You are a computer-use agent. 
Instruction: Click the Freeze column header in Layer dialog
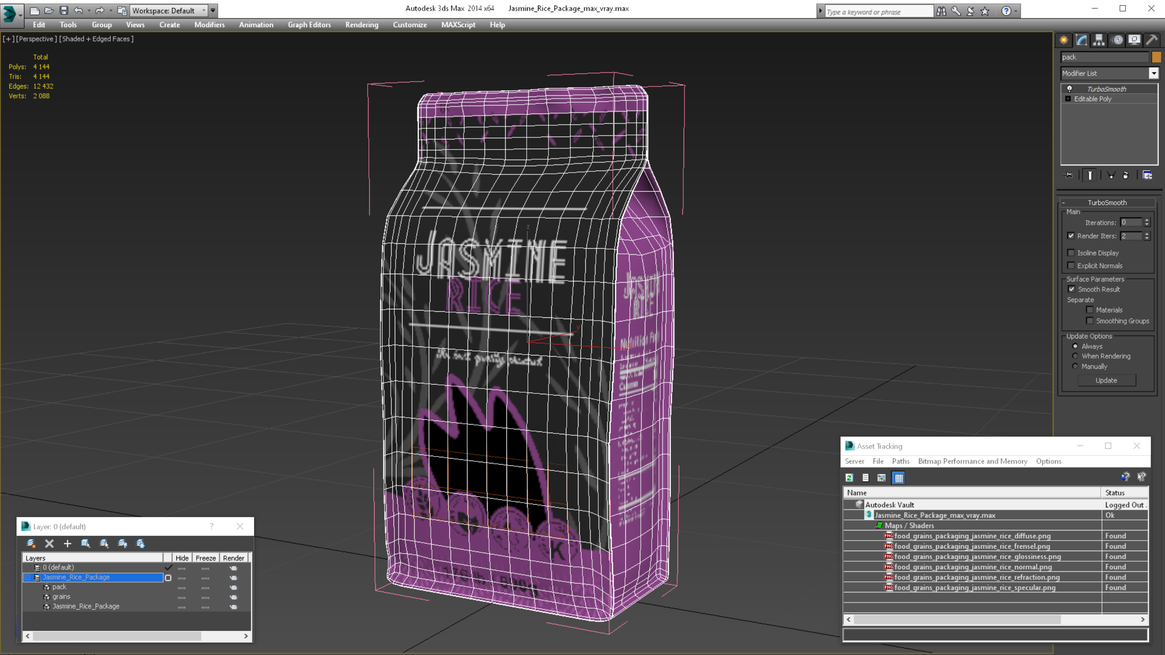[205, 558]
